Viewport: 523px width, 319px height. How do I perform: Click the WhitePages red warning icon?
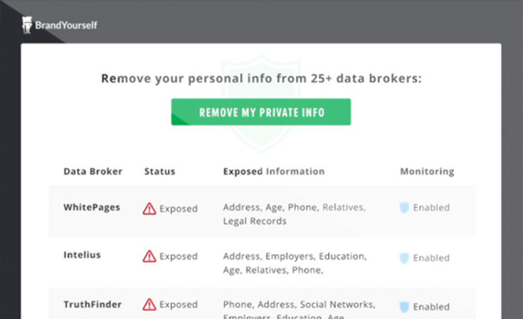click(x=149, y=209)
